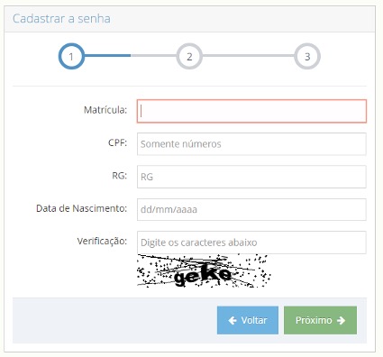
Task: Click the RG label text
Action: [120, 176]
